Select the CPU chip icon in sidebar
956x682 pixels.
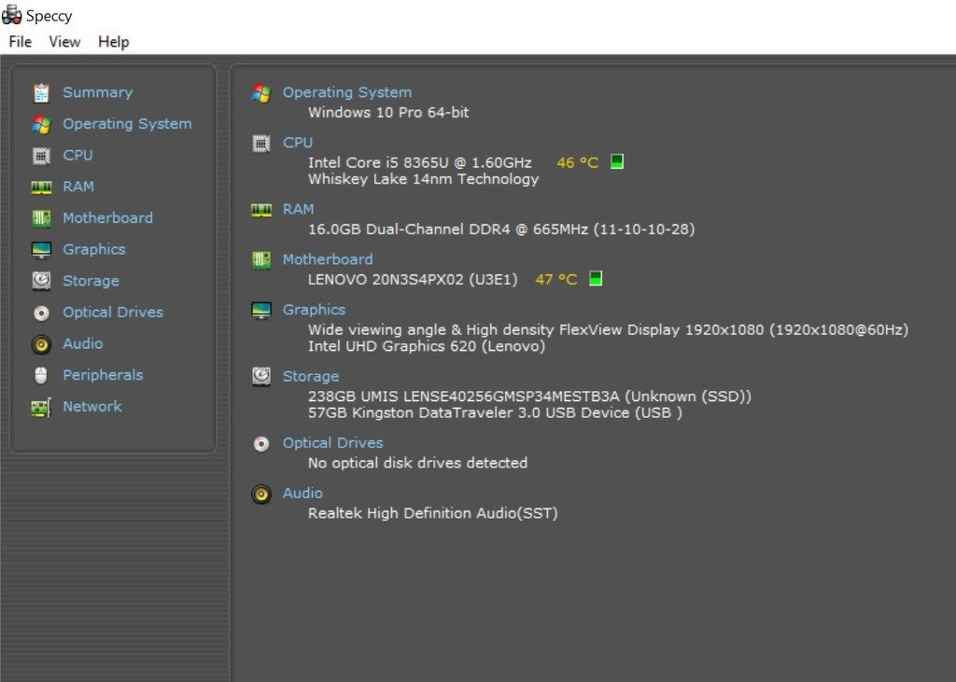41,156
